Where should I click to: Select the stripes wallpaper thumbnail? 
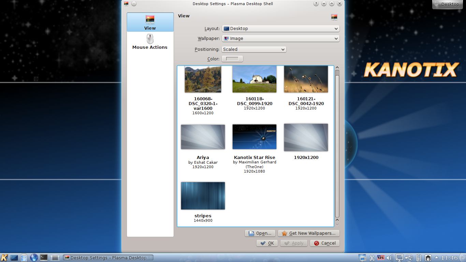[x=203, y=195]
